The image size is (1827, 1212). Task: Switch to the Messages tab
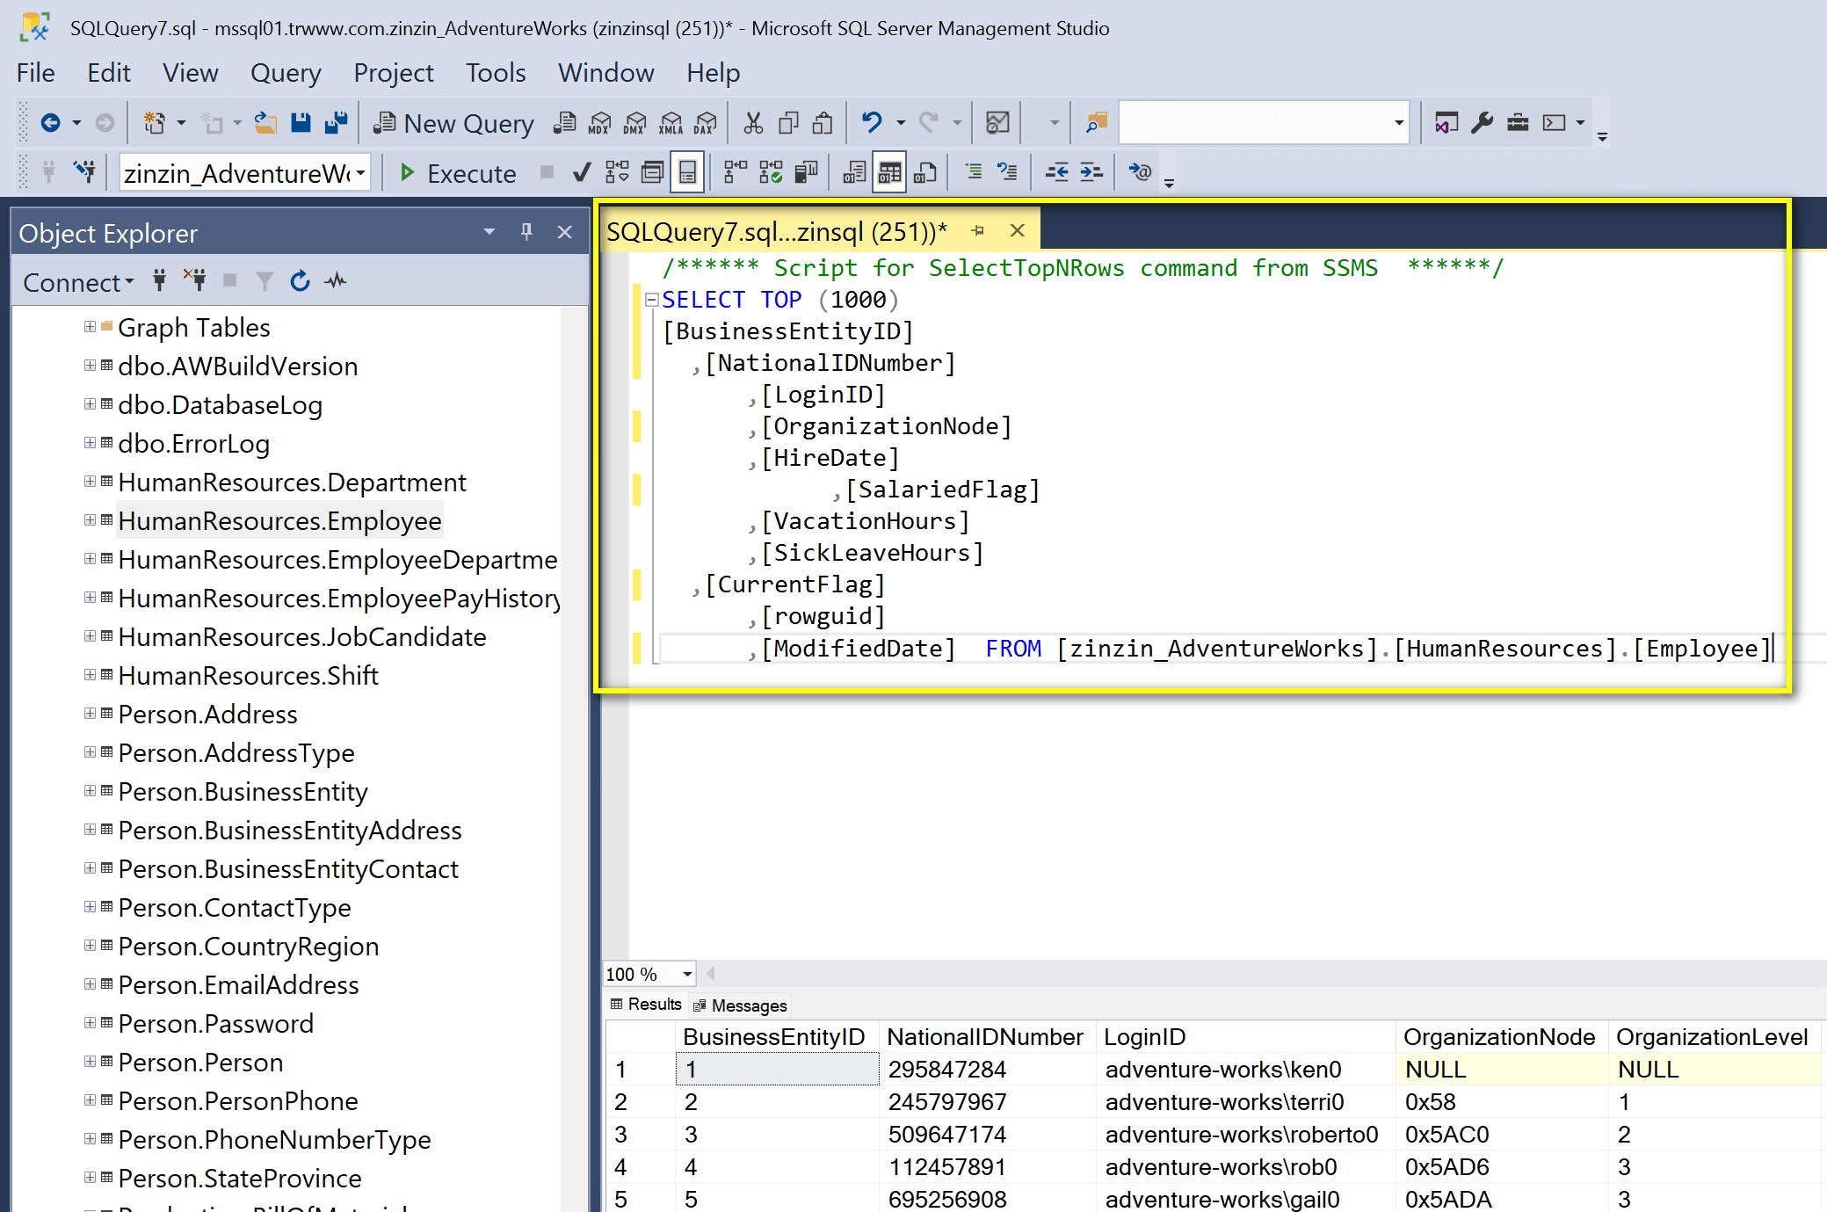740,1005
